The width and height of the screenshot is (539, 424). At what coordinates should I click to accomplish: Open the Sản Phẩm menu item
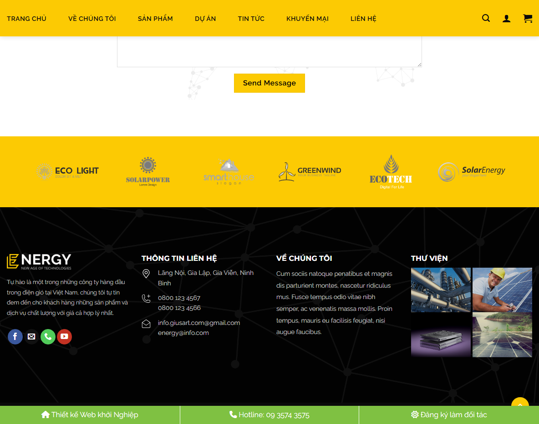[155, 19]
